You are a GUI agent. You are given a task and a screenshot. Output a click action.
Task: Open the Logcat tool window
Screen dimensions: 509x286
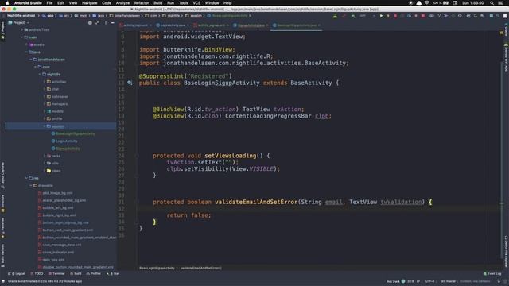click(17, 273)
